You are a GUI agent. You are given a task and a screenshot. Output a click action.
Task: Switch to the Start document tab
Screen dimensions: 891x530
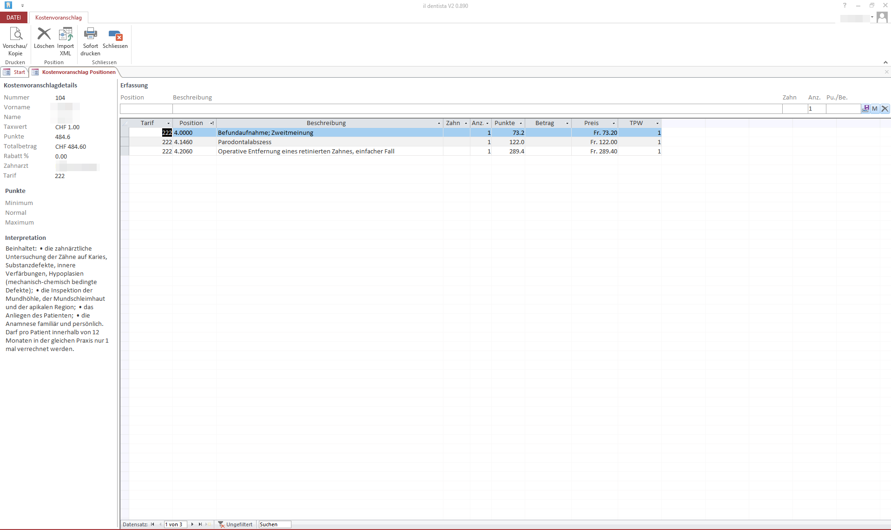(x=15, y=72)
